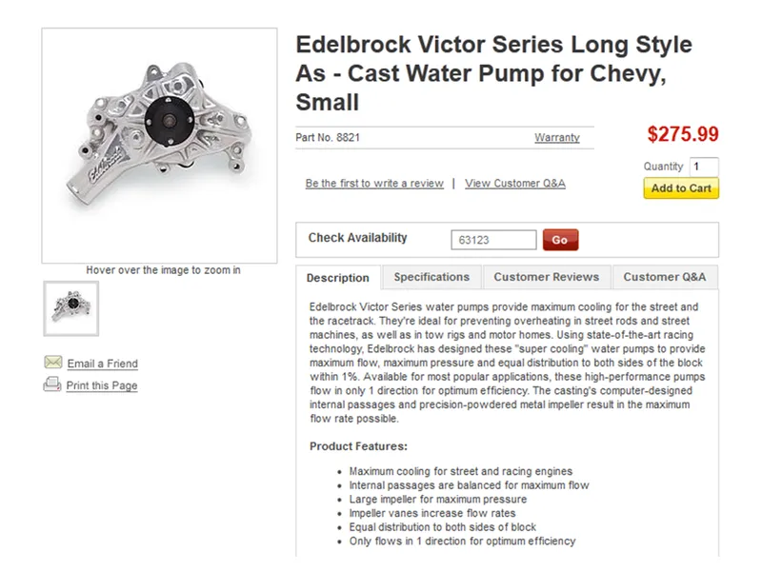Image resolution: width=762 pixels, height=571 pixels.
Task: Click the Quantity input field
Action: [704, 167]
